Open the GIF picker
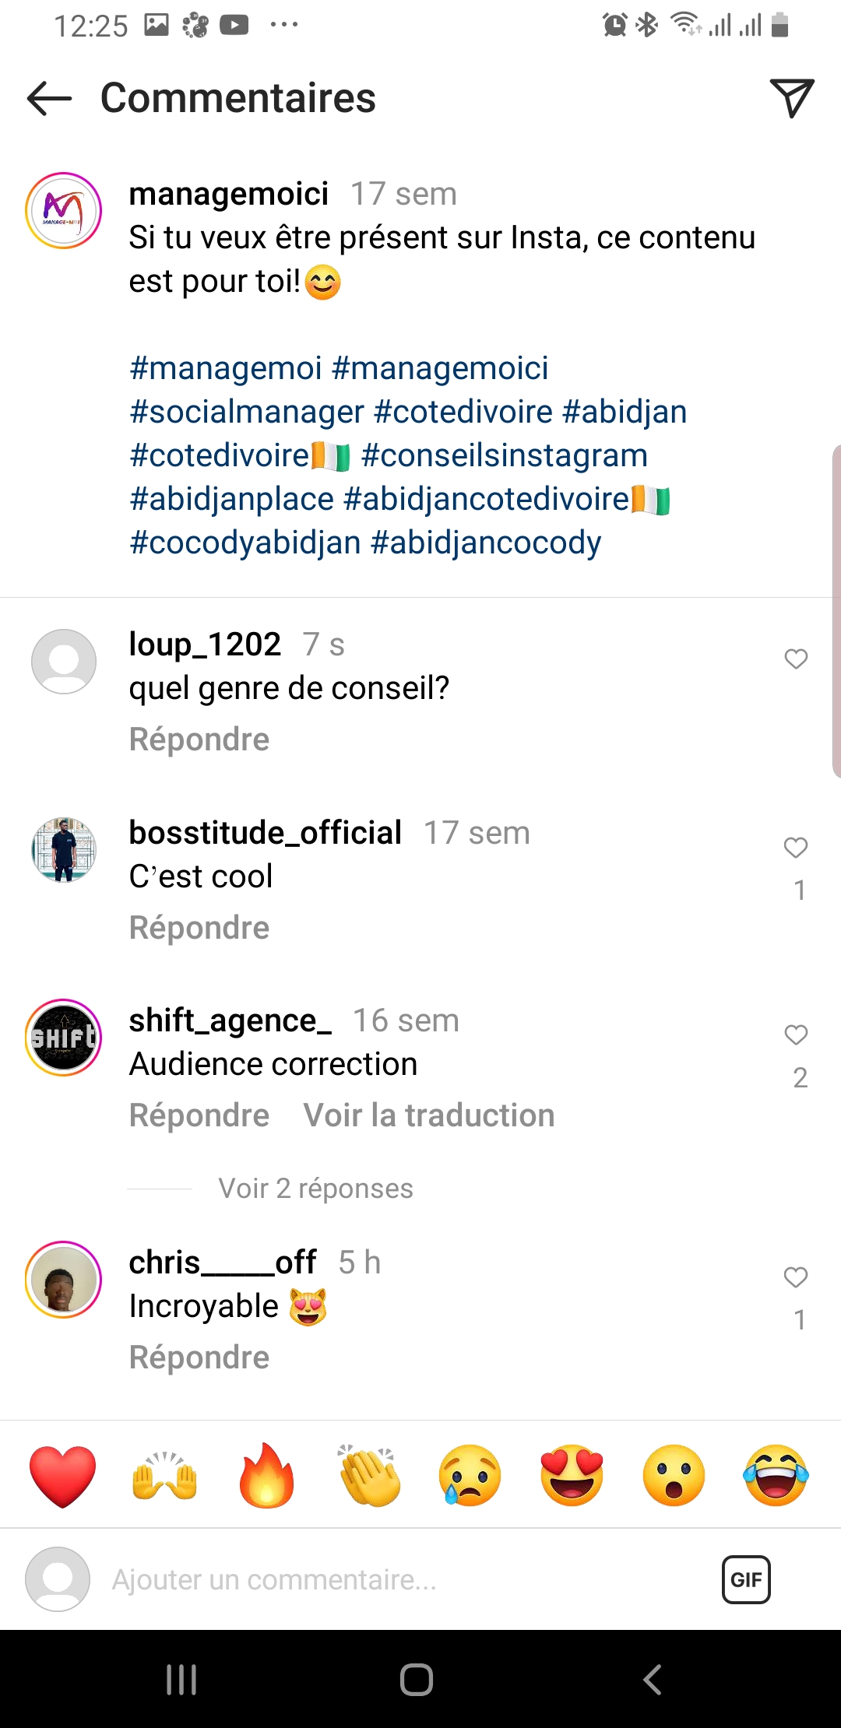 [746, 1579]
